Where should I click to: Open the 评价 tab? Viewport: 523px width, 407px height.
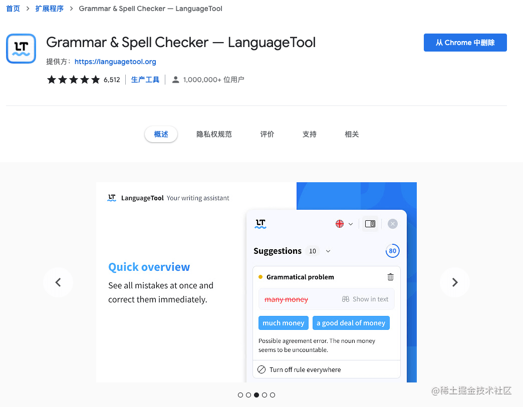267,134
